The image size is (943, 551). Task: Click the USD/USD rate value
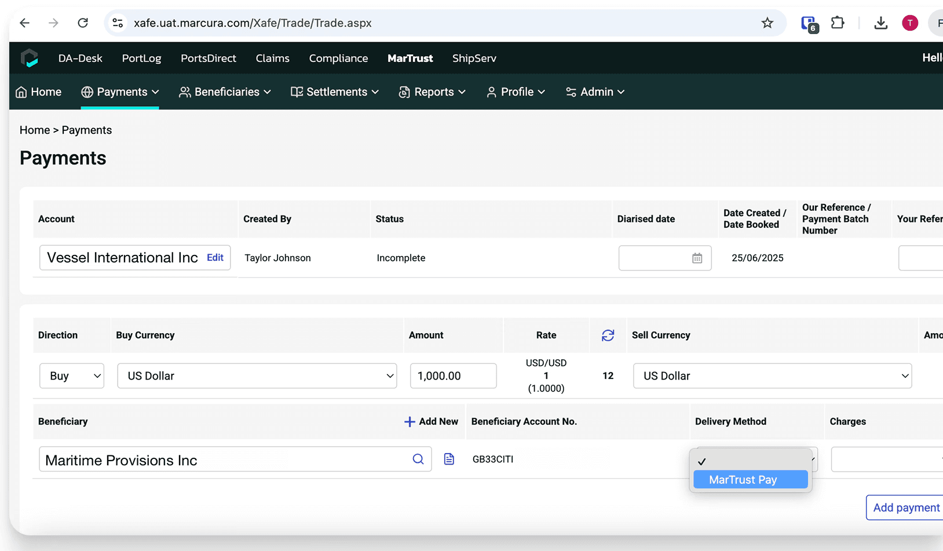tap(546, 363)
